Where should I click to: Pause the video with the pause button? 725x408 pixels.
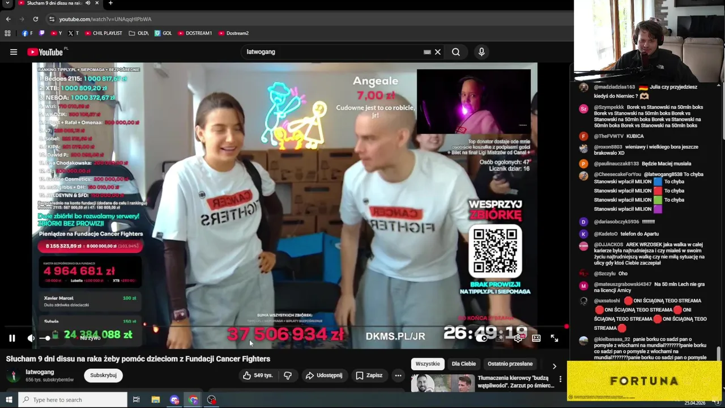coord(12,338)
